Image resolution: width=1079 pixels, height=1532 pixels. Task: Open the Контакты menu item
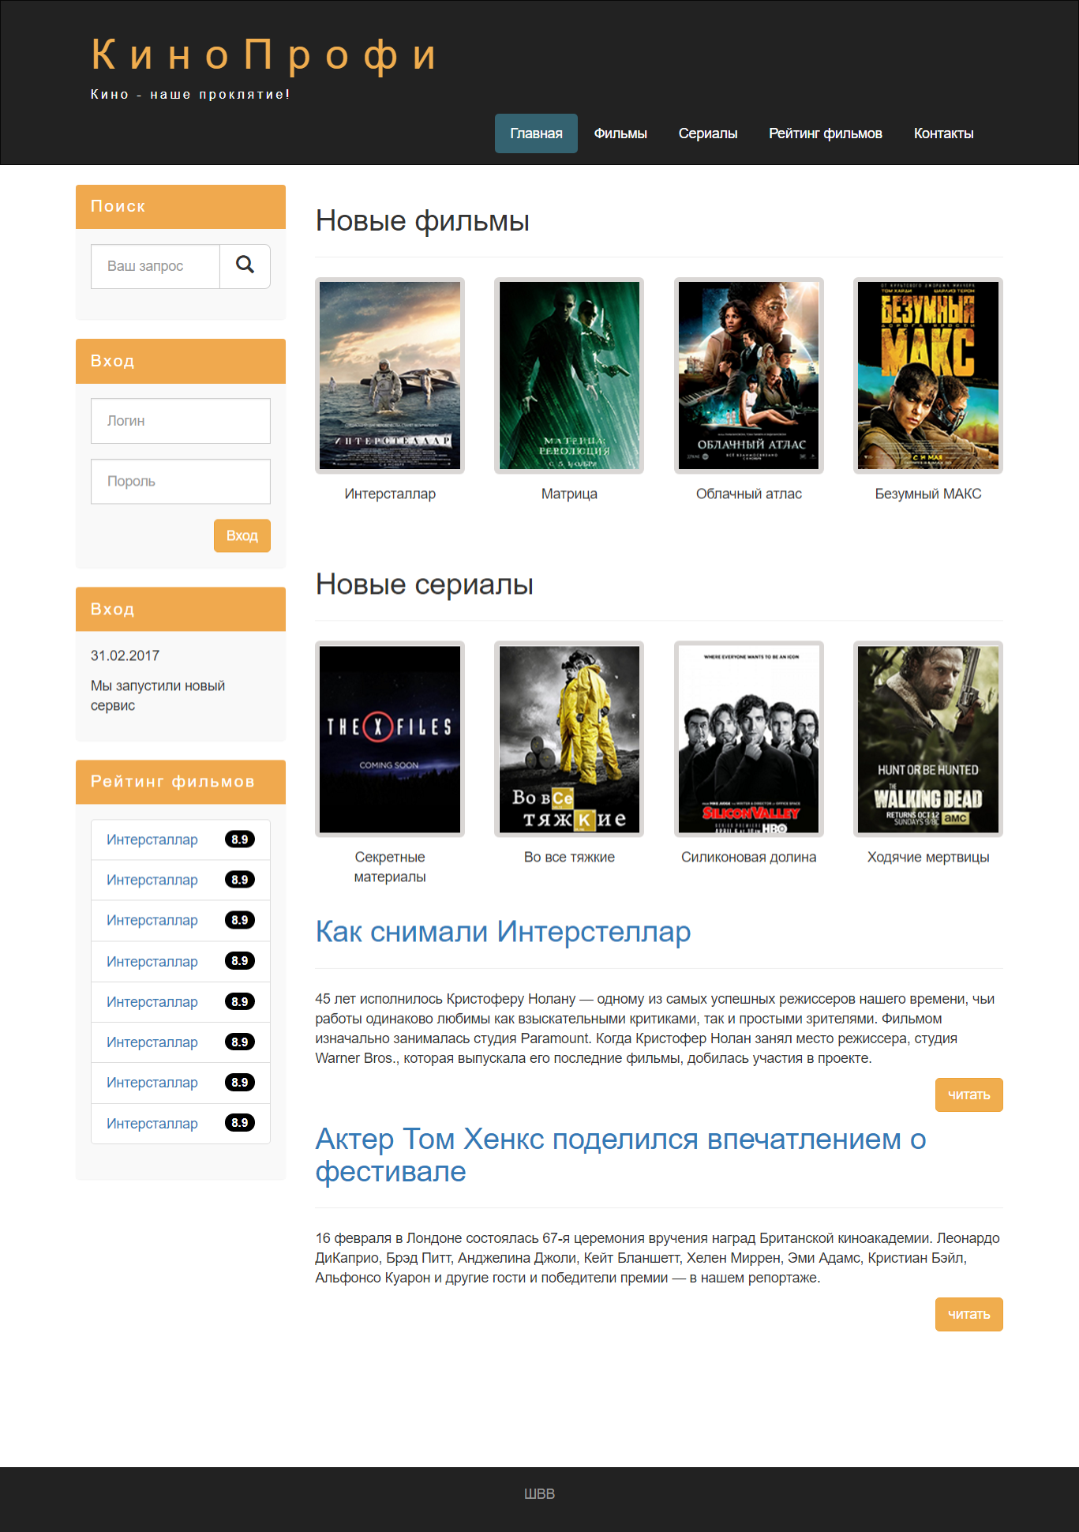point(943,133)
